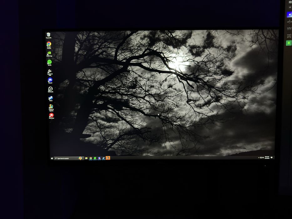Open the volume tray icon
This screenshot has width=292, height=219.
tap(263, 158)
